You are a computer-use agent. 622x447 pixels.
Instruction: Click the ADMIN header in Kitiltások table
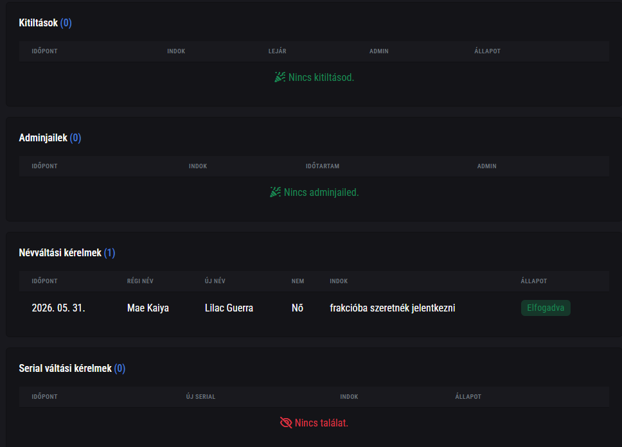[x=379, y=51]
